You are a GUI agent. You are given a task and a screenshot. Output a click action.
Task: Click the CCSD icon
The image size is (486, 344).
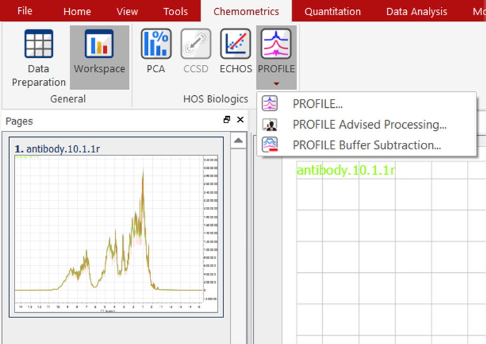click(195, 52)
